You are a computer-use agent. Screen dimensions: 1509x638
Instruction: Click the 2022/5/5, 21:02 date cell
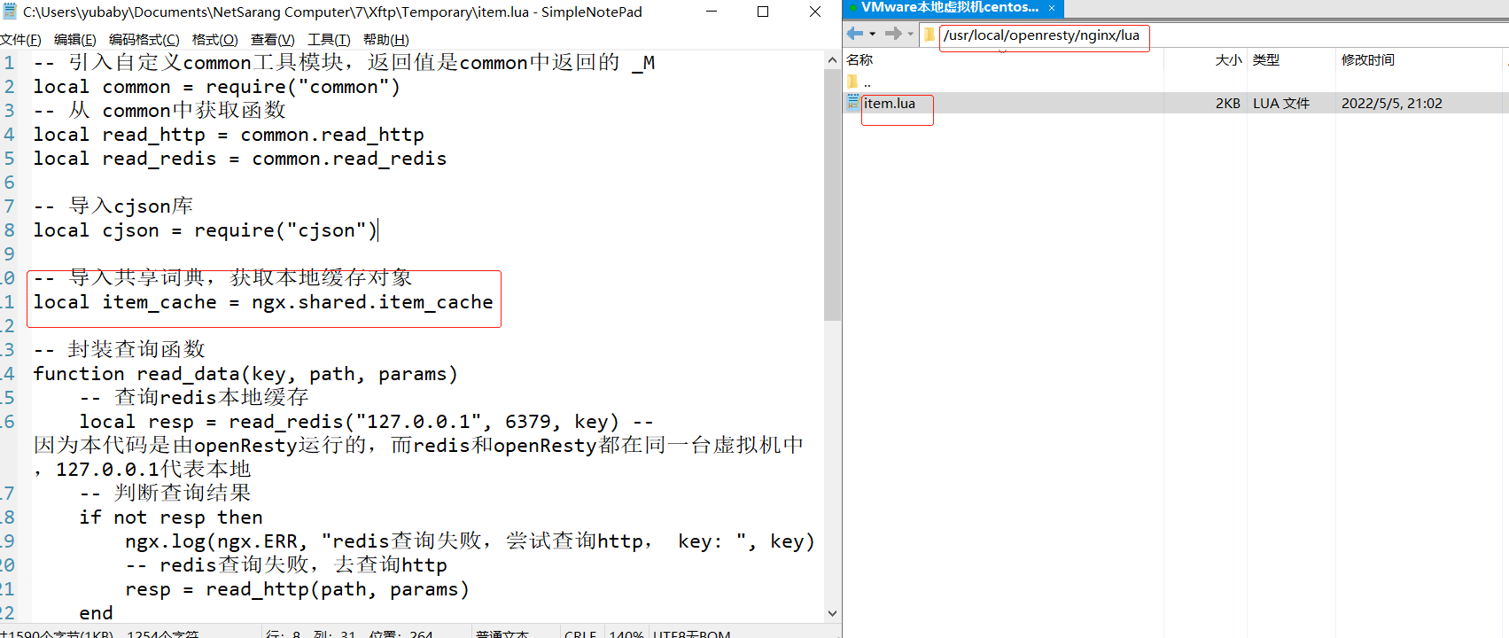click(1392, 104)
